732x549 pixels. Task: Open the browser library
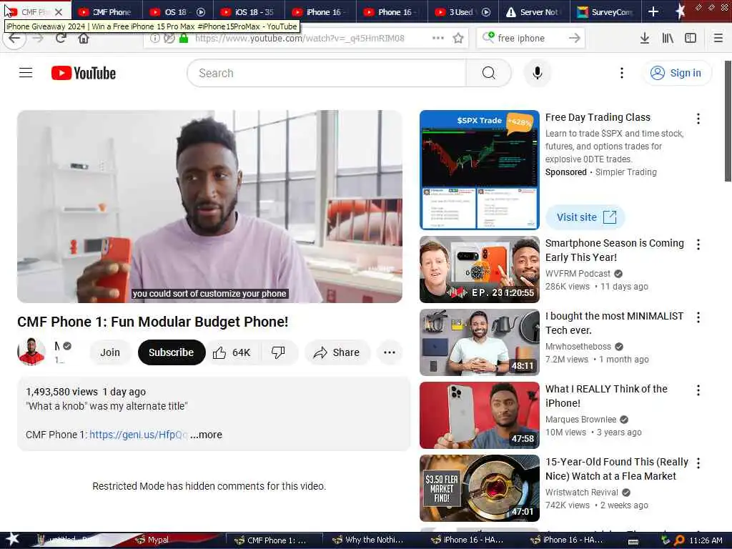tap(668, 39)
